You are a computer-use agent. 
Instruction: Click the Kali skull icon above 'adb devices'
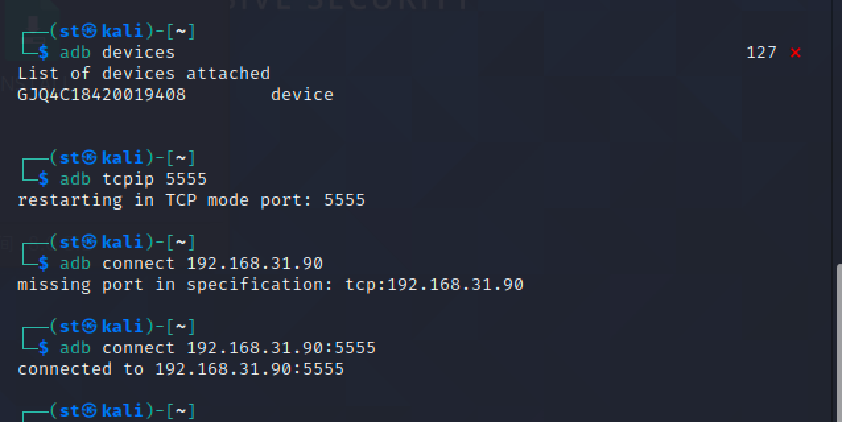click(90, 31)
